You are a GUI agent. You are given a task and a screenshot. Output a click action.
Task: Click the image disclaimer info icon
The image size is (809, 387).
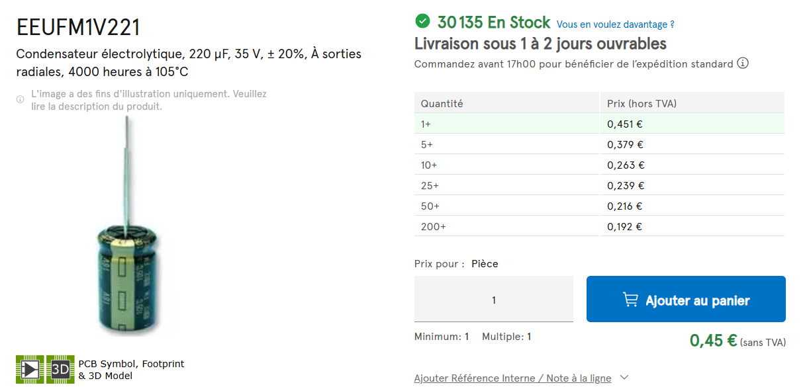pos(20,99)
